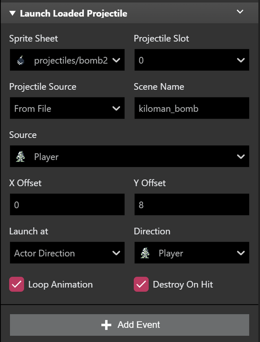Open the Direction dropdown
The image size is (260, 342).
[x=192, y=253]
